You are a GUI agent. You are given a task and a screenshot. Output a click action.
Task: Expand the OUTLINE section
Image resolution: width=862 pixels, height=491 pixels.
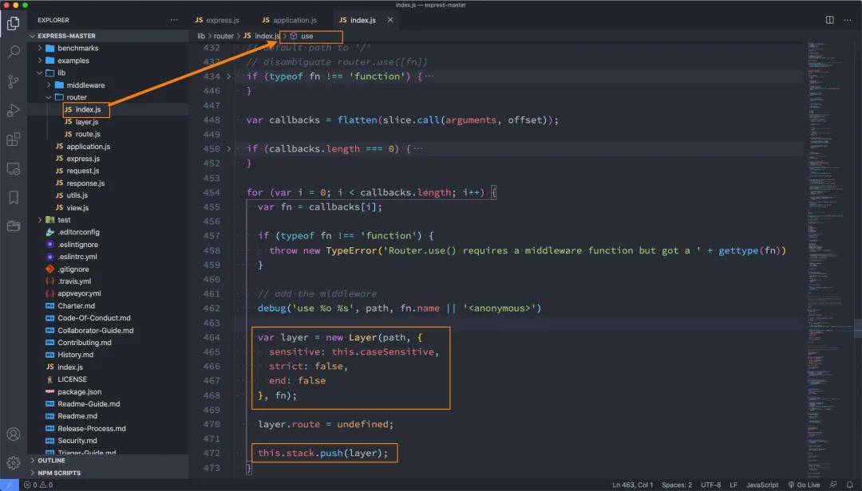tap(51, 460)
